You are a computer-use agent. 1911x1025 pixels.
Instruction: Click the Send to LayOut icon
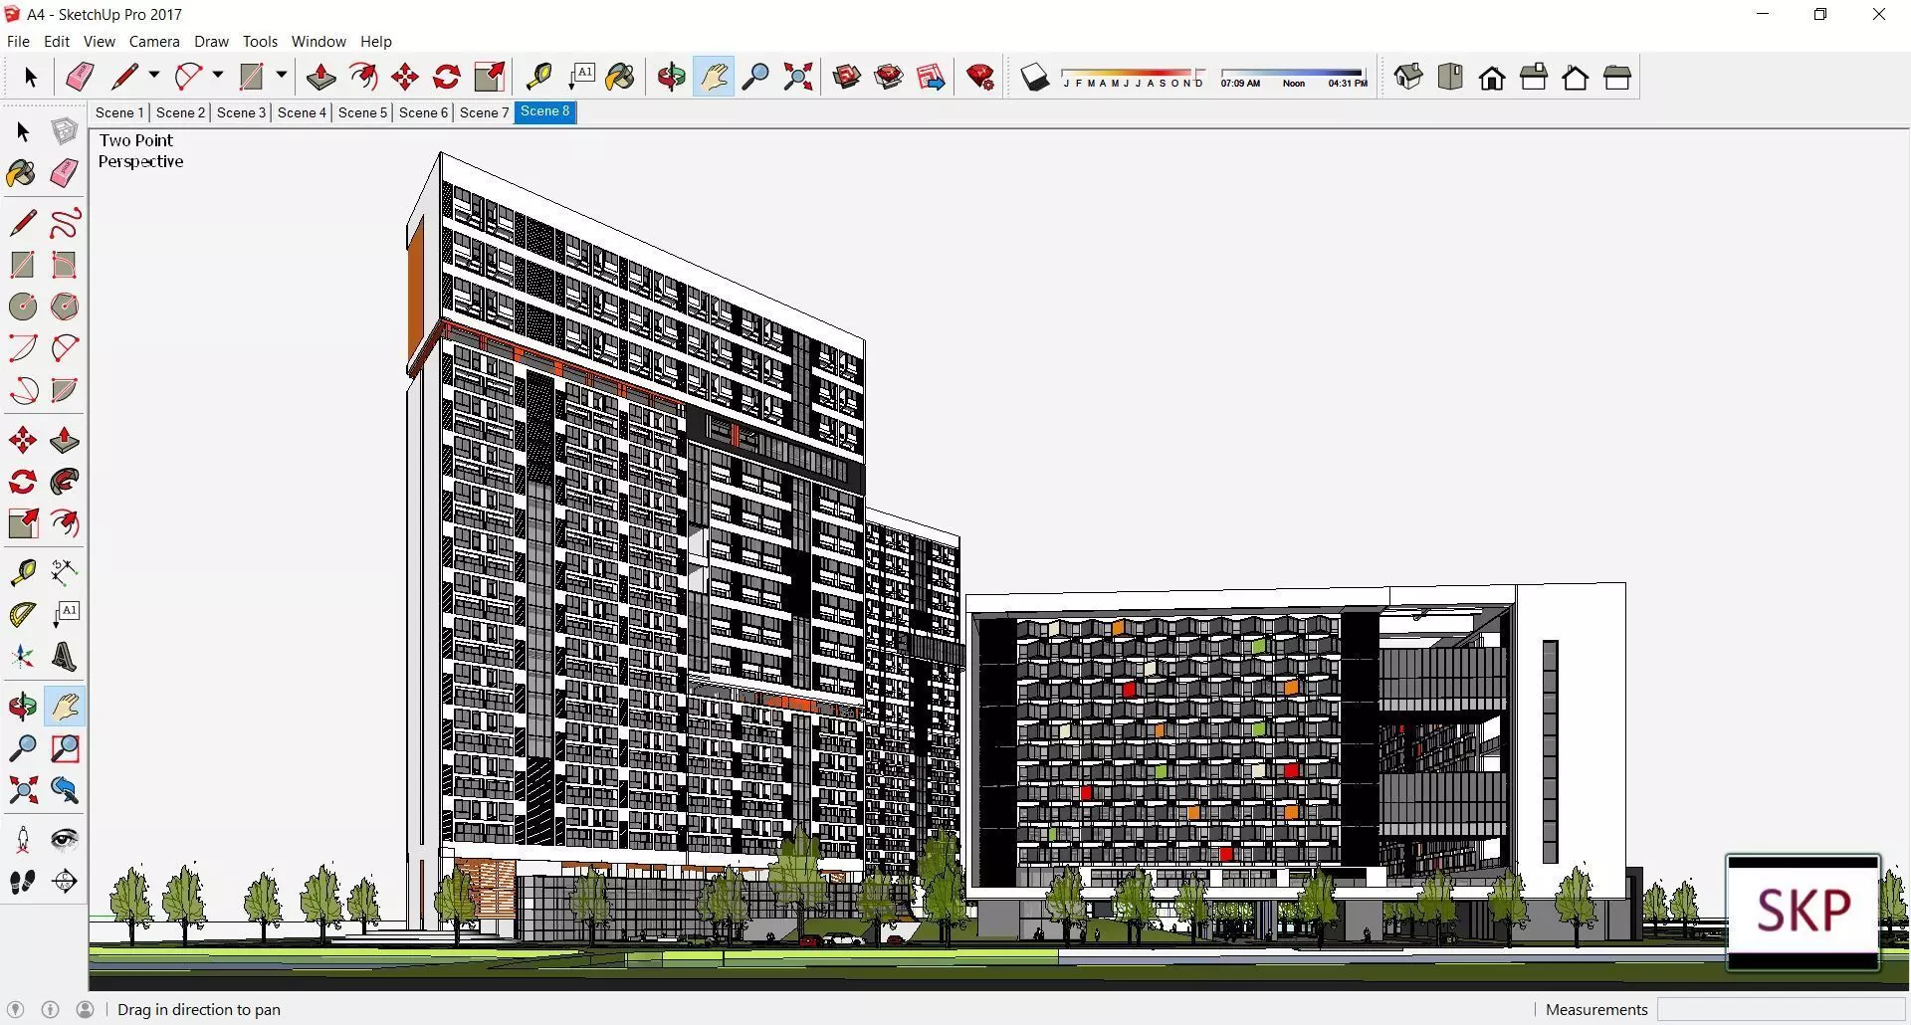coord(931,77)
